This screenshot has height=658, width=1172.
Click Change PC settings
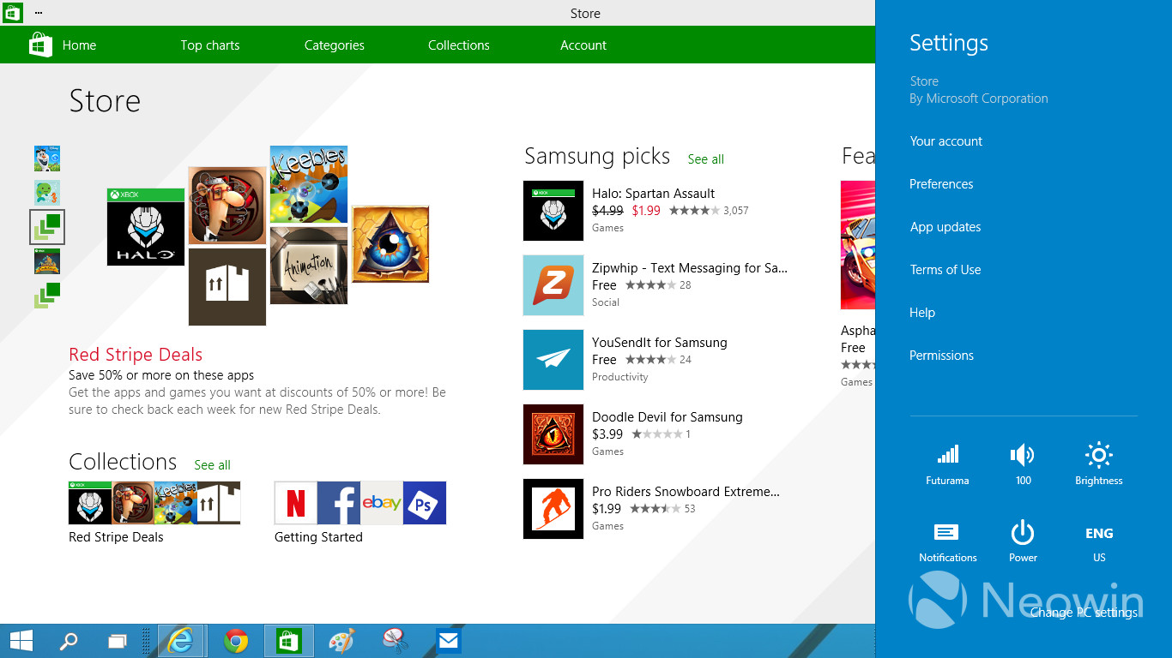point(1084,613)
